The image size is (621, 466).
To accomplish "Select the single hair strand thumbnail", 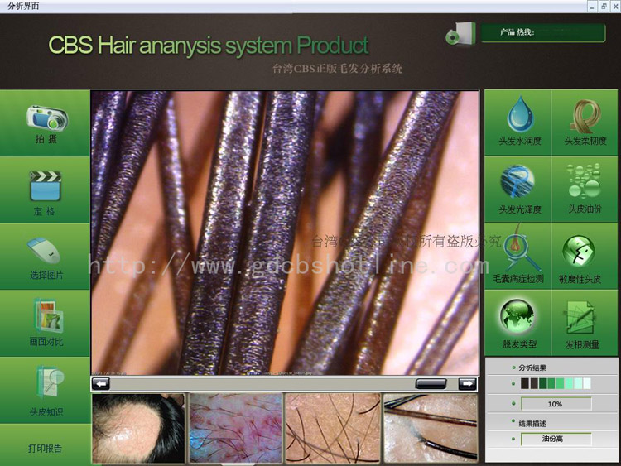I will pos(431,428).
